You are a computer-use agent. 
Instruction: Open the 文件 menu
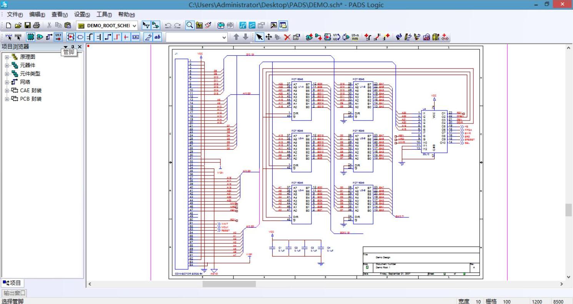point(15,15)
